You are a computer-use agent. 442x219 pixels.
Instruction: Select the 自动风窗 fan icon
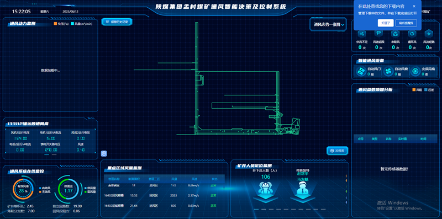pos(388,72)
